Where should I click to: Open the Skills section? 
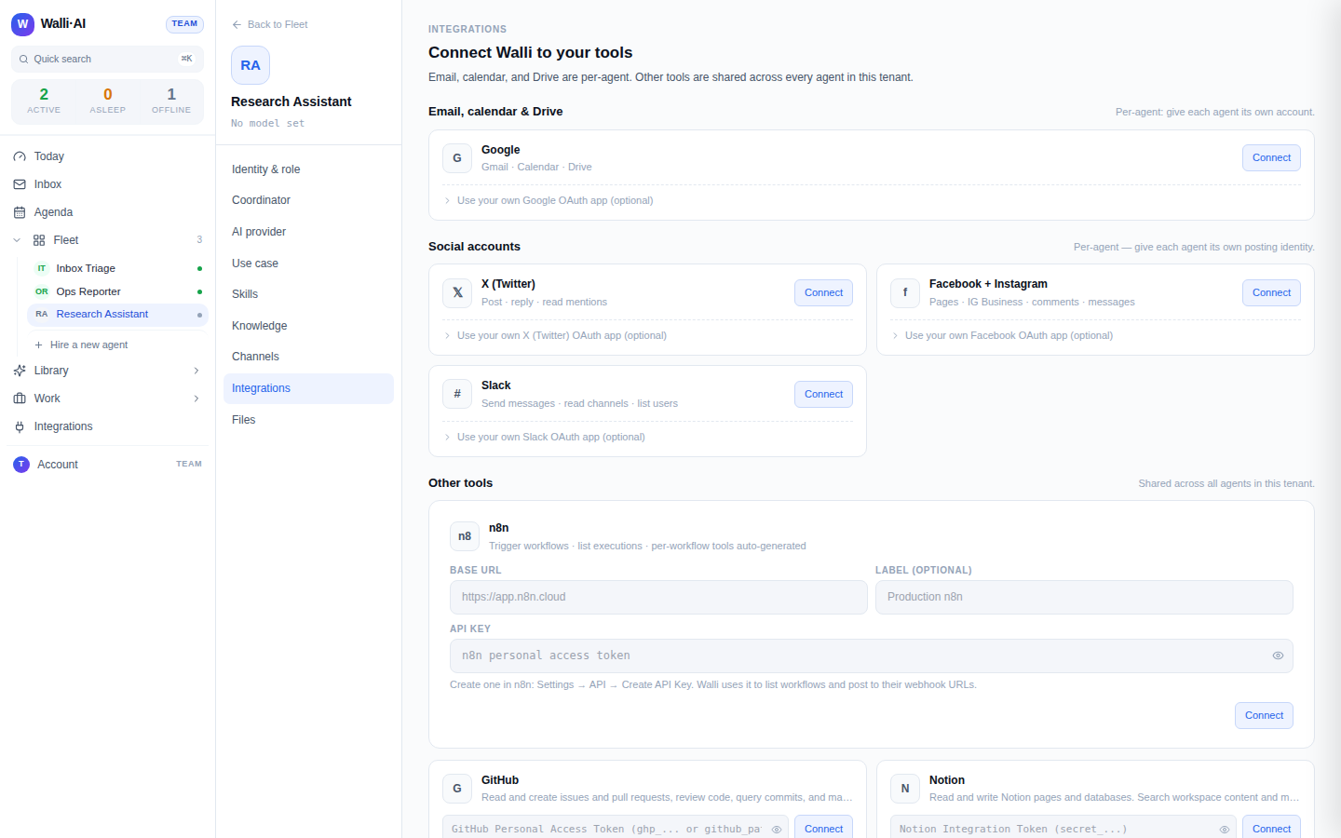308,294
